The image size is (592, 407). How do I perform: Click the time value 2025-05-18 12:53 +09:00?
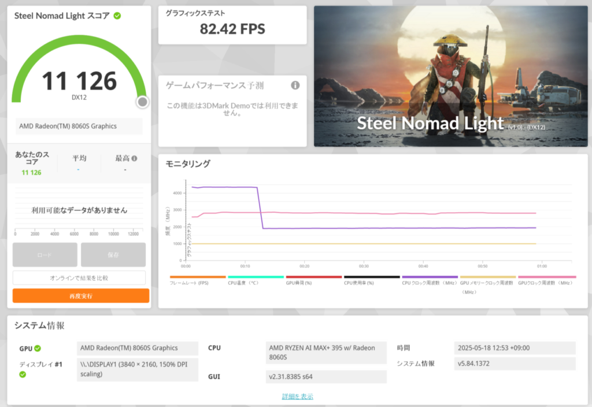515,348
